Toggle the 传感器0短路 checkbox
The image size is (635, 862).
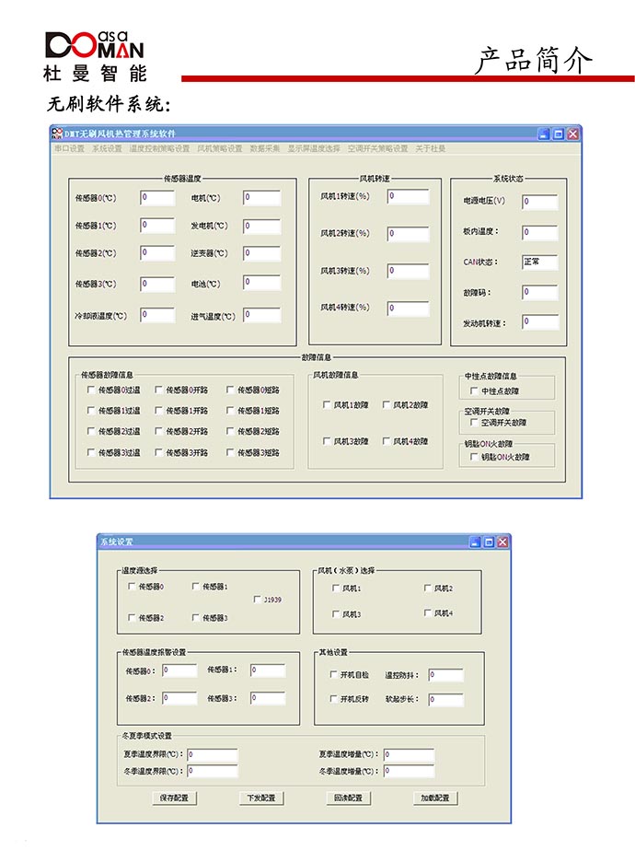[230, 390]
